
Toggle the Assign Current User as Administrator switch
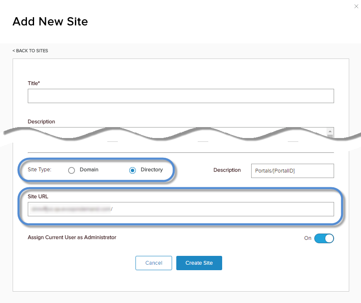(324, 238)
